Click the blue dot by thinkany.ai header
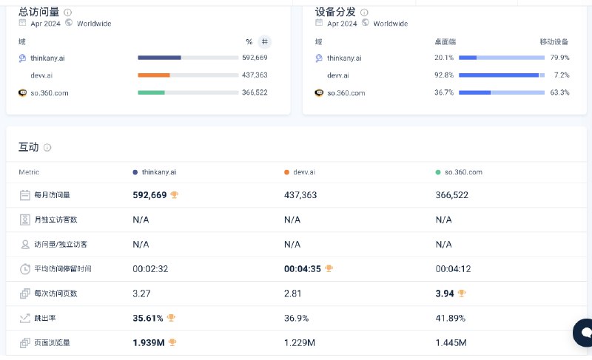 click(135, 172)
